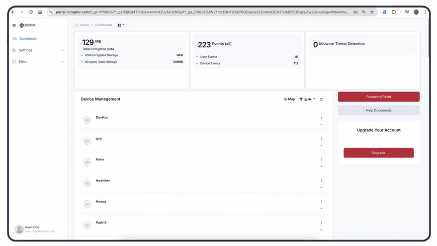Open the three-dot menu for Nana

point(321,159)
